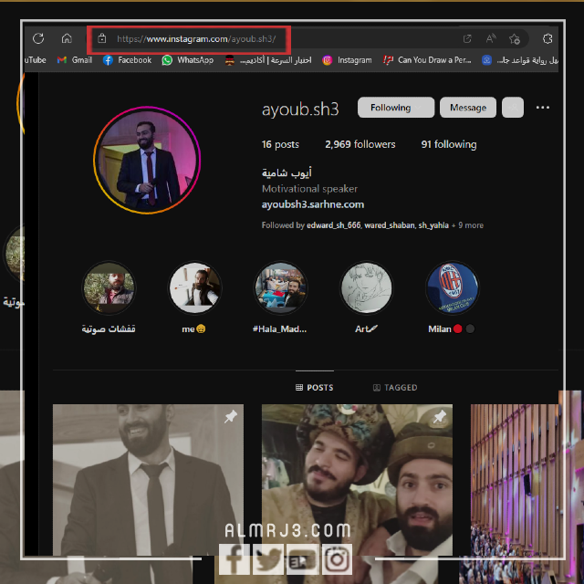The image size is (584, 584).
Task: Click the site lock icon in address bar
Action: pyautogui.click(x=101, y=38)
